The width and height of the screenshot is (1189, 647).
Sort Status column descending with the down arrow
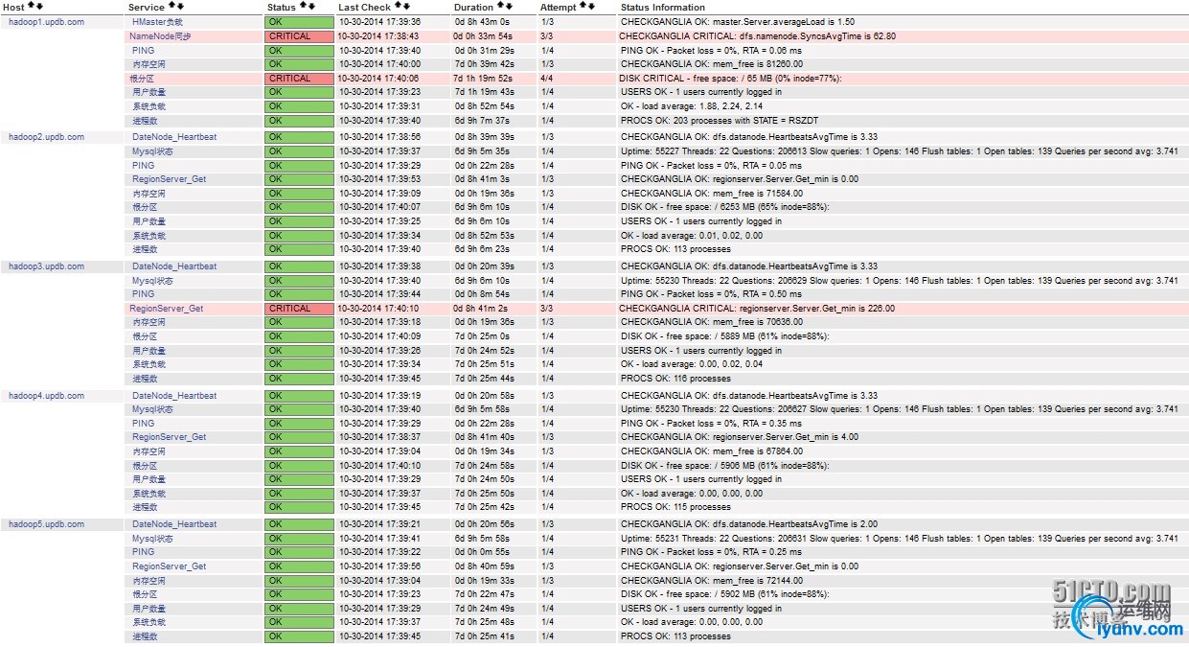tap(311, 6)
